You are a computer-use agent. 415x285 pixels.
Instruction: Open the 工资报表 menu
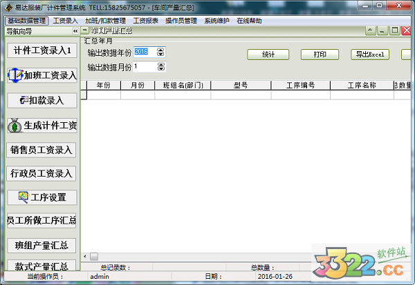tap(145, 21)
